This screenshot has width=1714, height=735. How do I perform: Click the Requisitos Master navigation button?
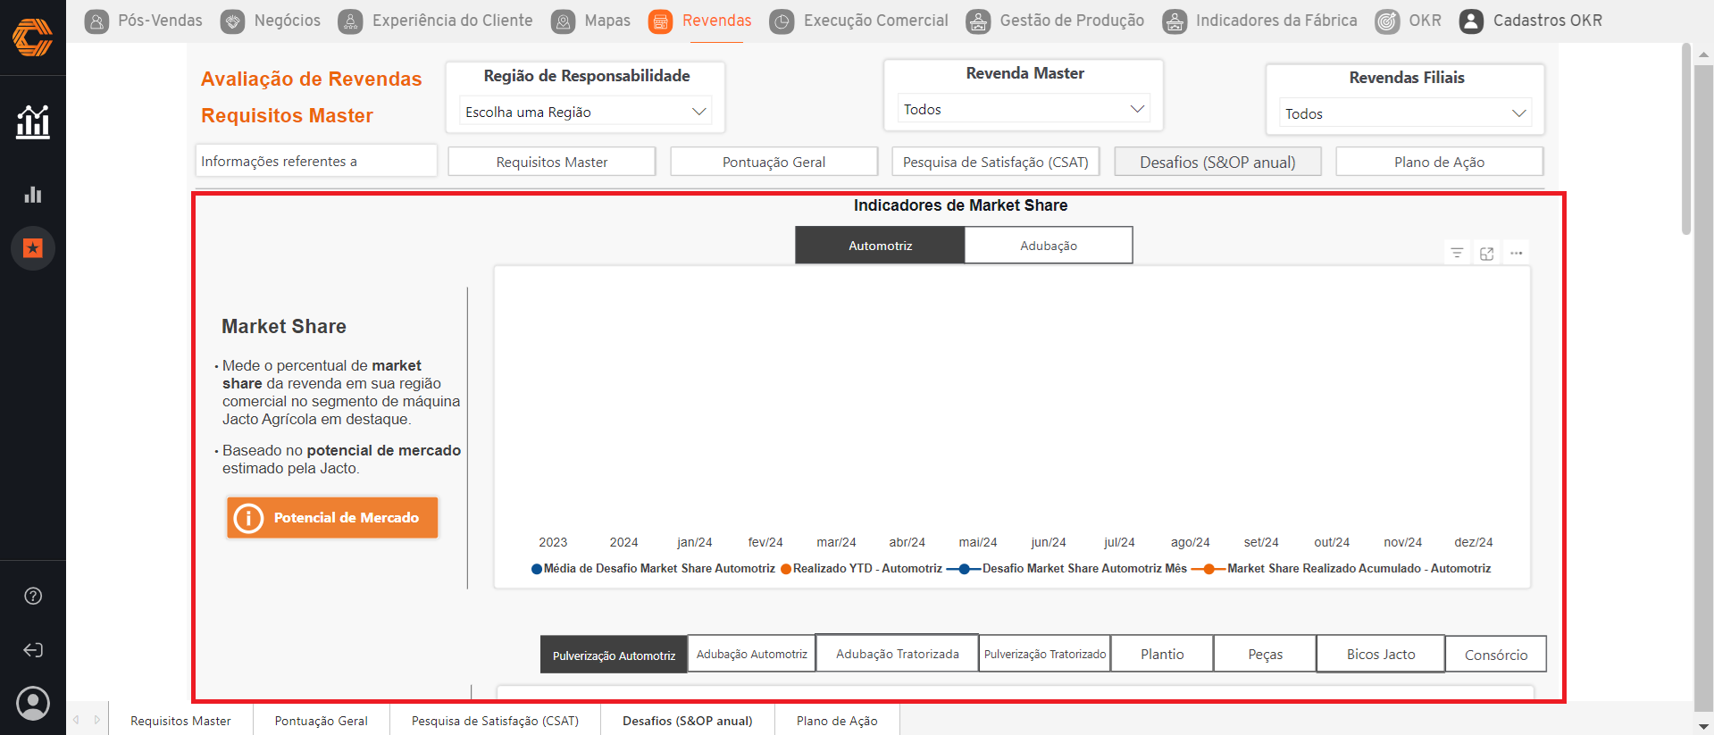552,162
